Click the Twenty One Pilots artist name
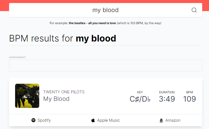 click(64, 92)
